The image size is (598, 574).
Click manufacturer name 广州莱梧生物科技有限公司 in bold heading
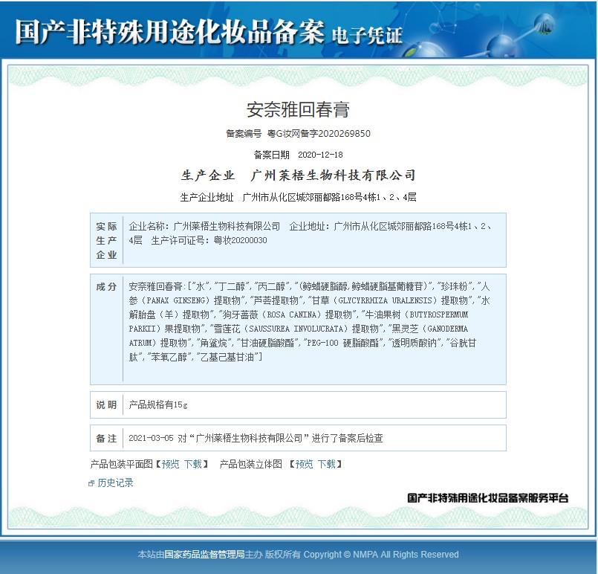tap(333, 175)
